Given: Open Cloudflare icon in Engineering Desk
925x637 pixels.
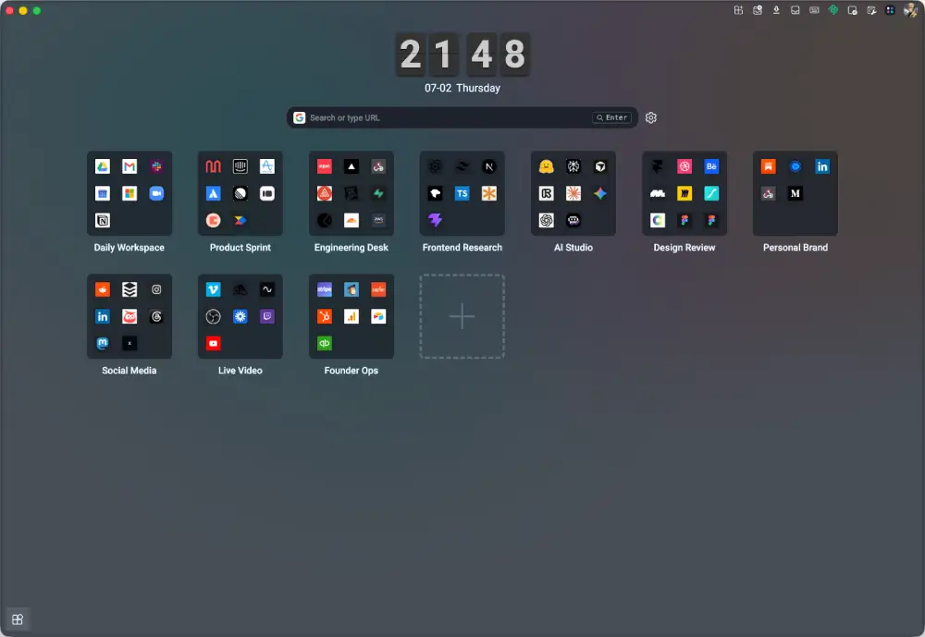Looking at the screenshot, I should coord(351,221).
